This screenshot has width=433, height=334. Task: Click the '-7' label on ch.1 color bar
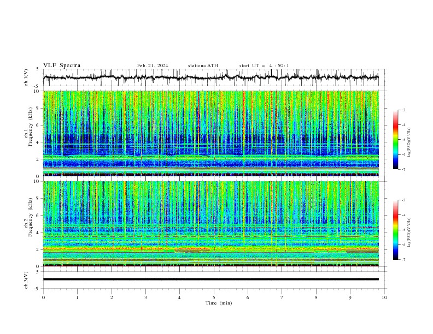click(x=403, y=169)
